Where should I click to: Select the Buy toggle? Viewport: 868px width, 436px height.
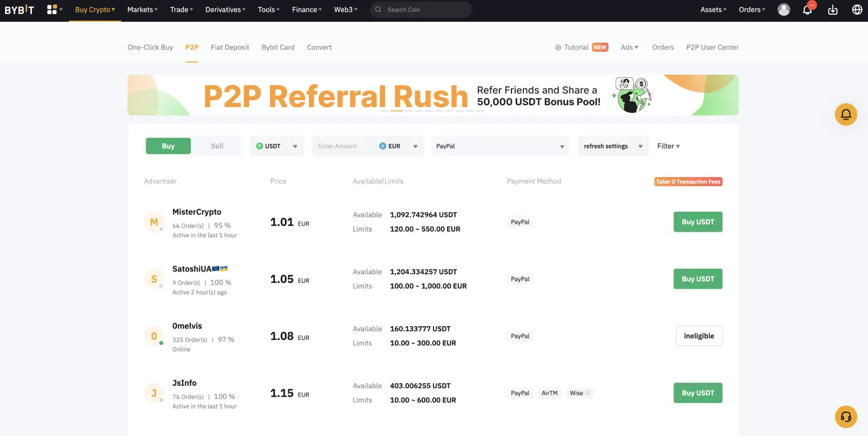(x=168, y=146)
